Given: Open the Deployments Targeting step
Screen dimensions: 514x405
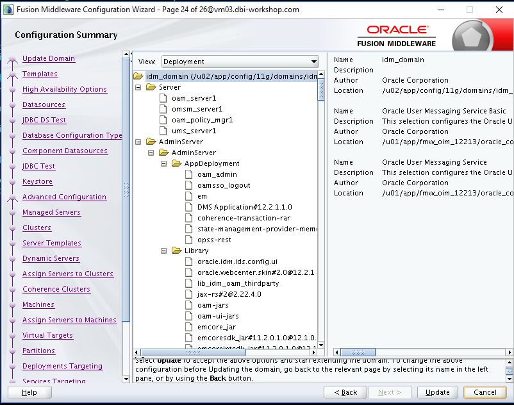Looking at the screenshot, I should tap(63, 366).
